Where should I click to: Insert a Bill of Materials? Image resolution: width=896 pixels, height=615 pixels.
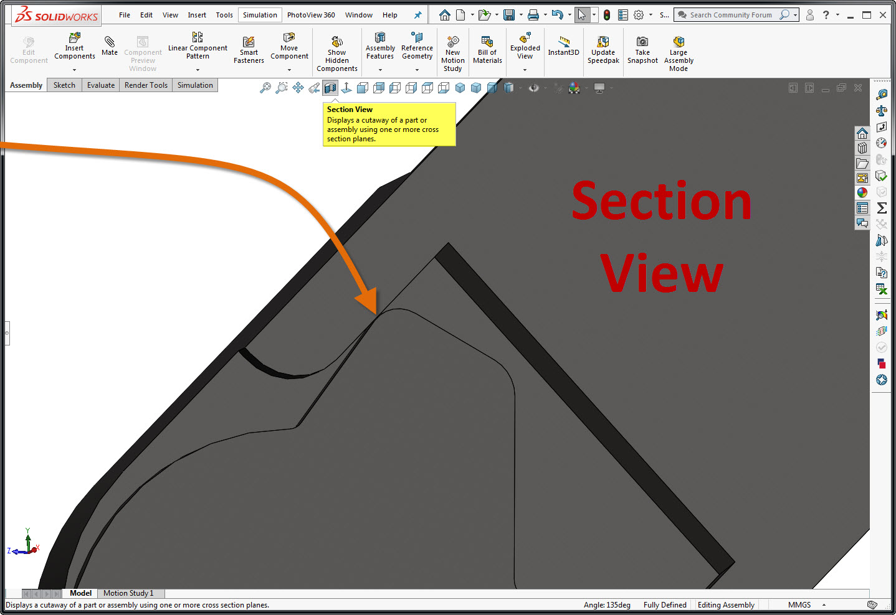pyautogui.click(x=487, y=50)
